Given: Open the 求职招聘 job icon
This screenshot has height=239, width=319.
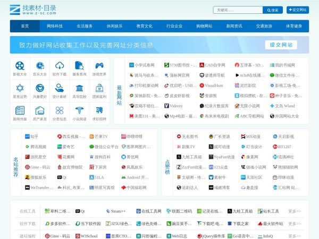Looking at the screenshot, I should click(99, 111).
